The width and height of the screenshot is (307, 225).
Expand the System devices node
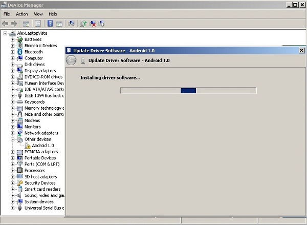click(13, 201)
